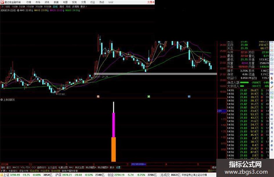Screen dimensions: 274x177
Task: Select the 日线 daily chart tab
Action: click(55, 6)
